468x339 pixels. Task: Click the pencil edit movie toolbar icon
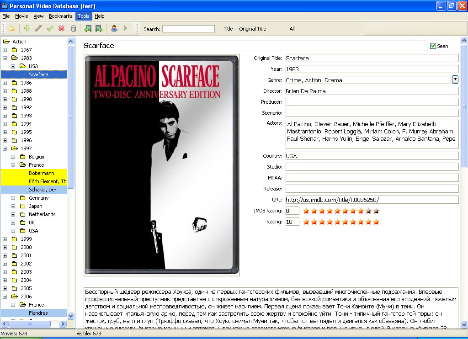click(x=38, y=28)
